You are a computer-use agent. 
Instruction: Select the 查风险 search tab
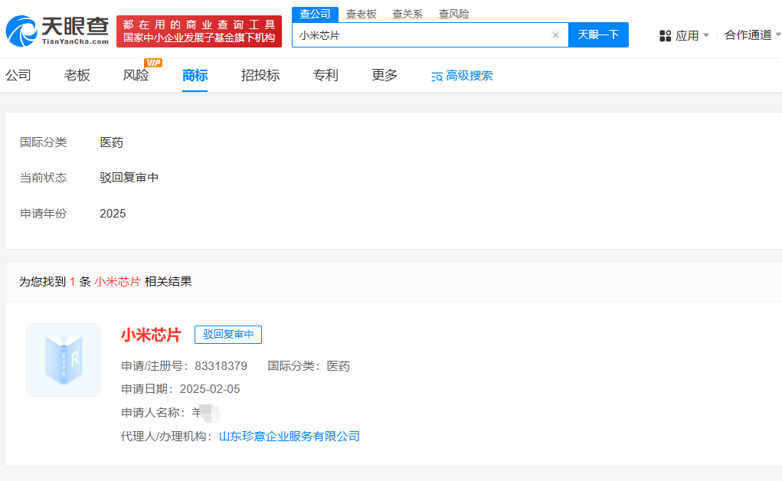tap(453, 14)
